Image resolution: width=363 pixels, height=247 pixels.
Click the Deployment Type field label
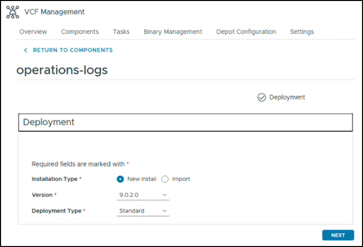(x=57, y=211)
